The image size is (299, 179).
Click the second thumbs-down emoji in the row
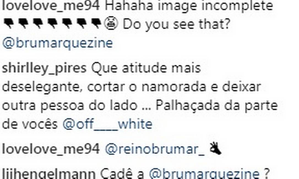[x=23, y=24]
